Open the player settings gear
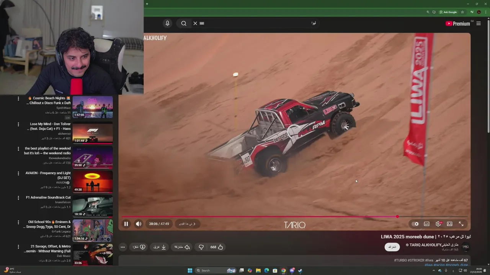 pos(438,224)
